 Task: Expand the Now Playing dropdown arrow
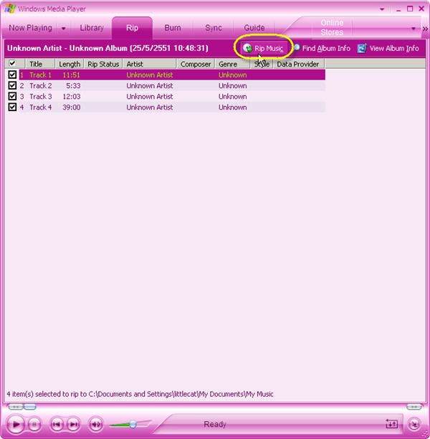[x=64, y=28]
